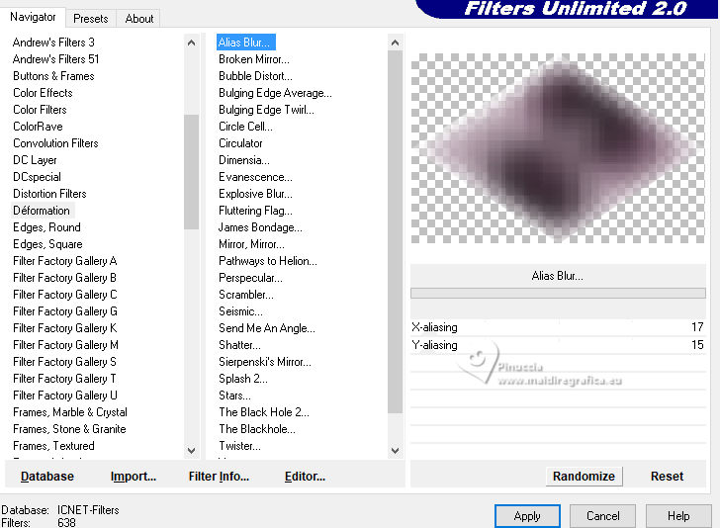Screen dimensions: 720x528
Task: Select The Black Hole 2... filter
Action: coord(264,412)
